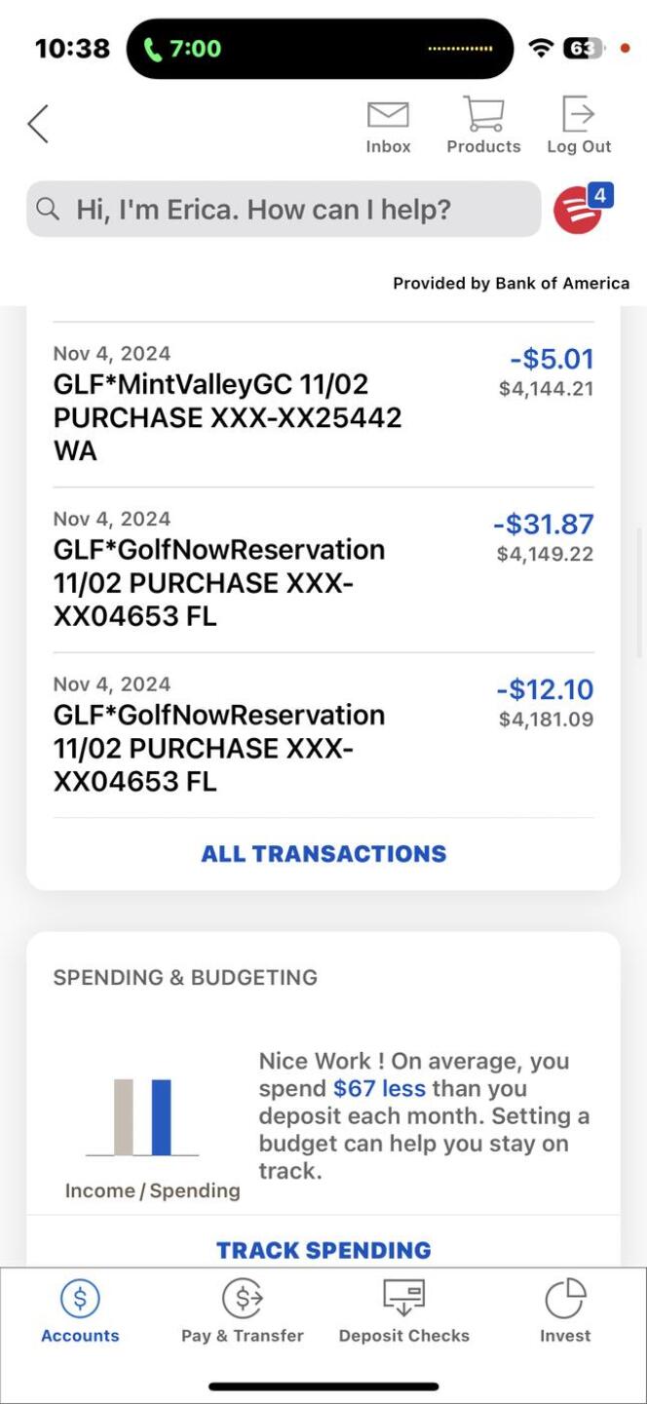Open the GolfNowReservation -$12.10 transaction
Image resolution: width=647 pixels, height=1404 pixels.
click(x=323, y=735)
